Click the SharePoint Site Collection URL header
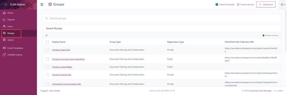The image size is (287, 95). click(x=239, y=42)
